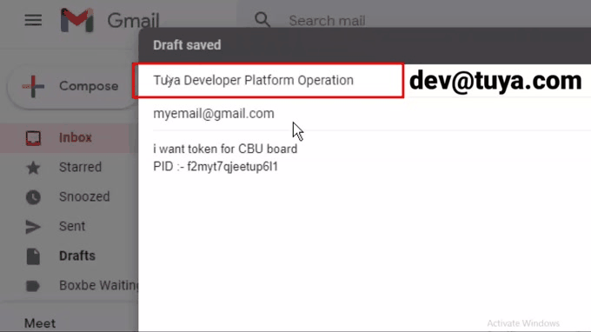Click the 'i want token for CBU board' line

click(225, 149)
